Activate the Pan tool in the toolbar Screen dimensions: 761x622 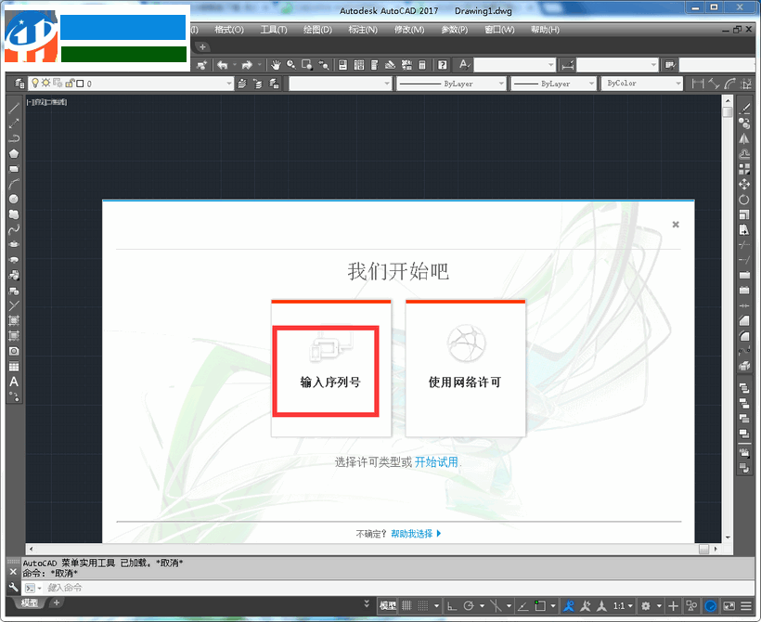(x=276, y=65)
